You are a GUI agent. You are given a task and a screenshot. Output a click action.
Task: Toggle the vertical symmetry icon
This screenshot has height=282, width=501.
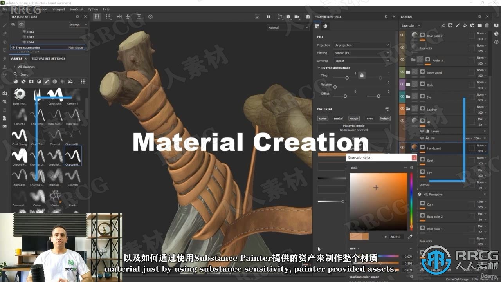128,16
